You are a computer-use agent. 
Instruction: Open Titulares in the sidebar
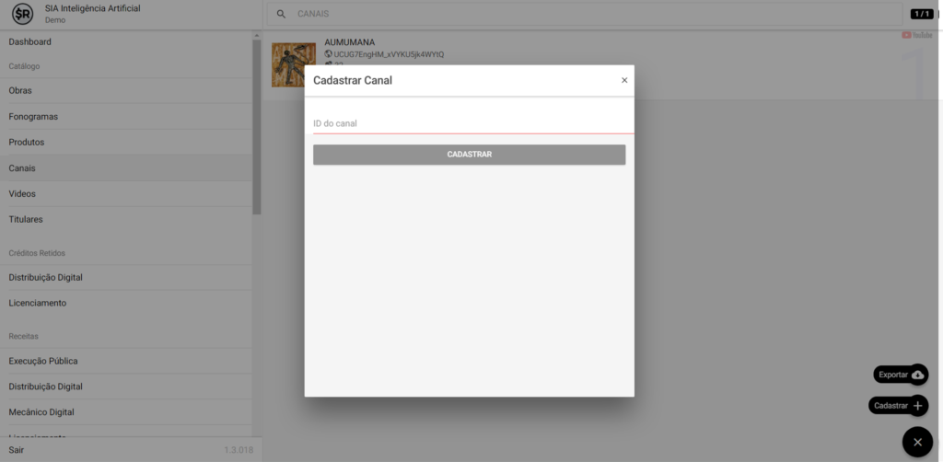click(26, 220)
